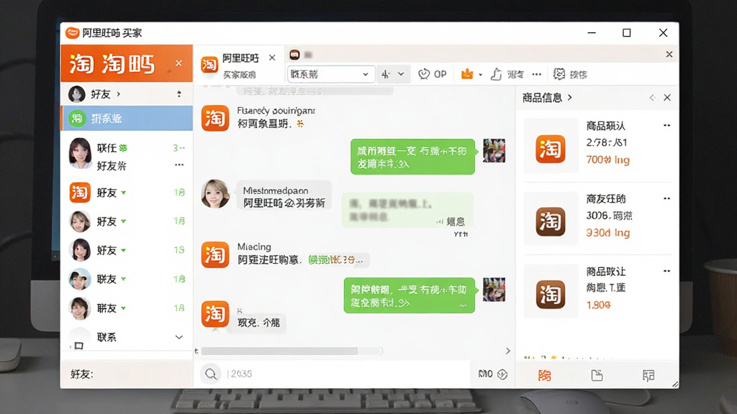Click the back arrow in 商品信息 header

click(652, 98)
